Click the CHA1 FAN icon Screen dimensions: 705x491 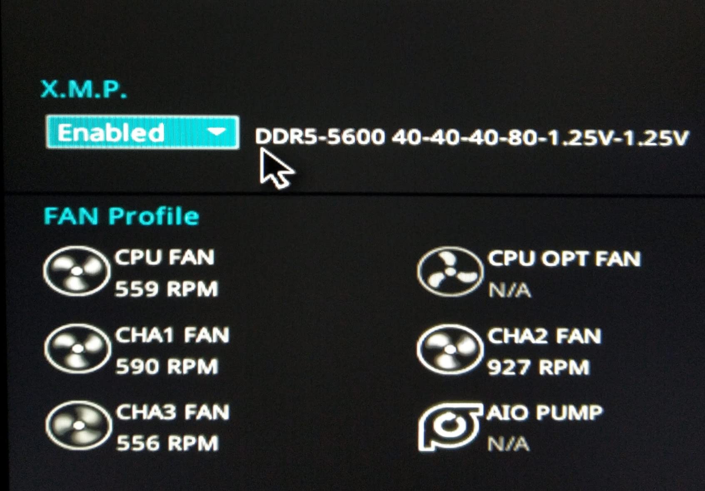[x=77, y=349]
